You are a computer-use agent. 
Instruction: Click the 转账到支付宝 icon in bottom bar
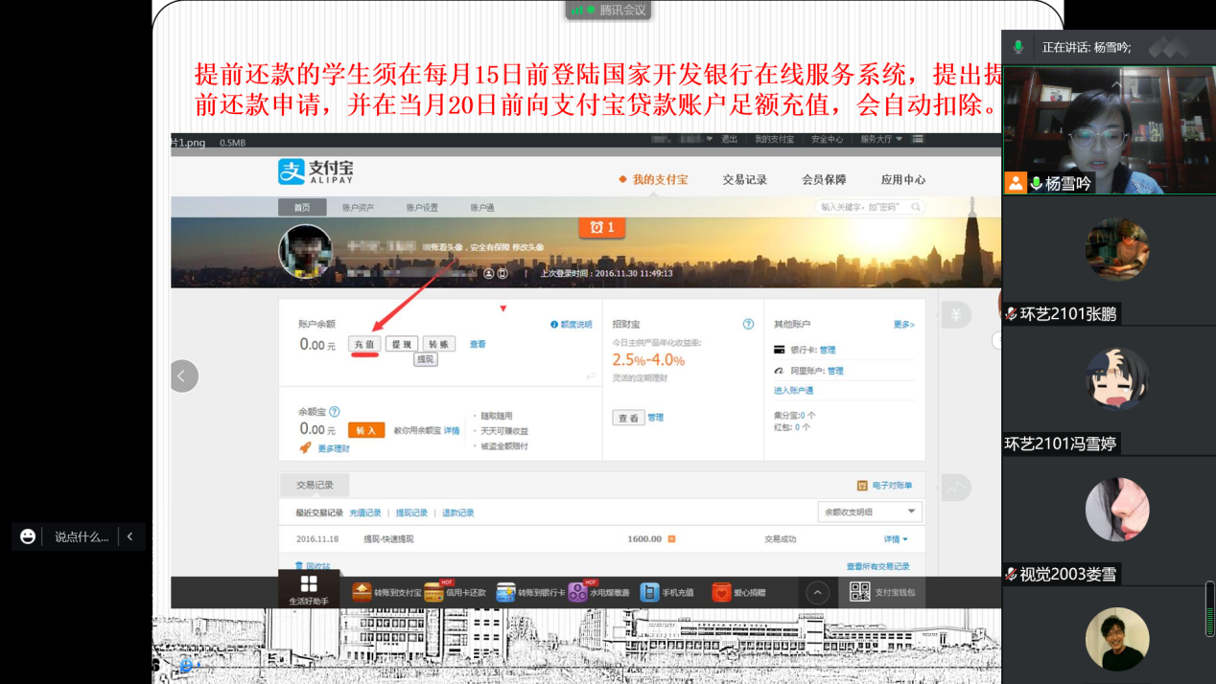point(362,592)
